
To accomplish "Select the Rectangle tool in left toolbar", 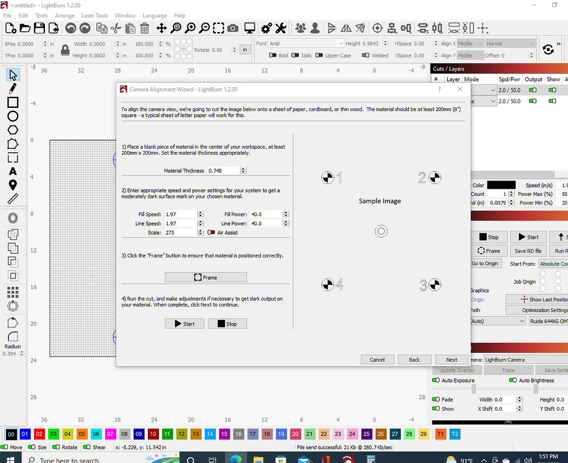I will (x=13, y=102).
